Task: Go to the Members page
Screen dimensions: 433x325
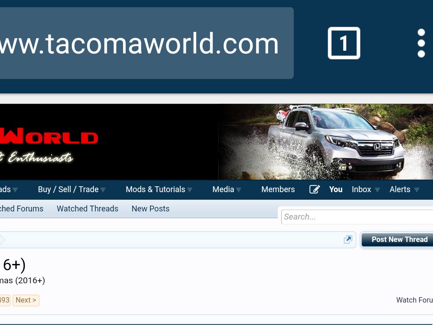Action: tap(278, 189)
